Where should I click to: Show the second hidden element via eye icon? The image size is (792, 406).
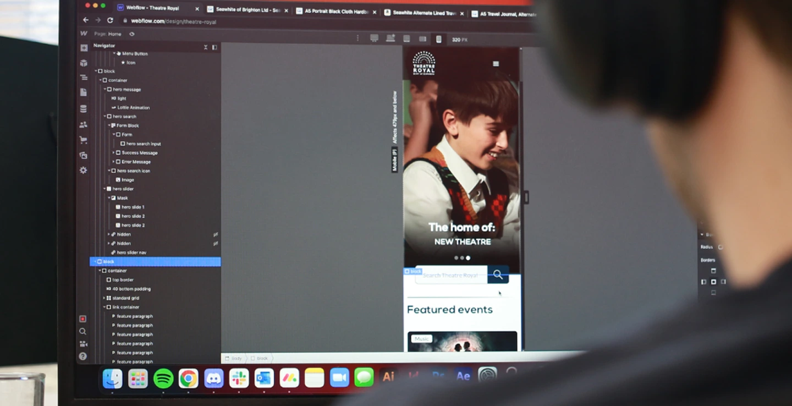click(x=216, y=243)
